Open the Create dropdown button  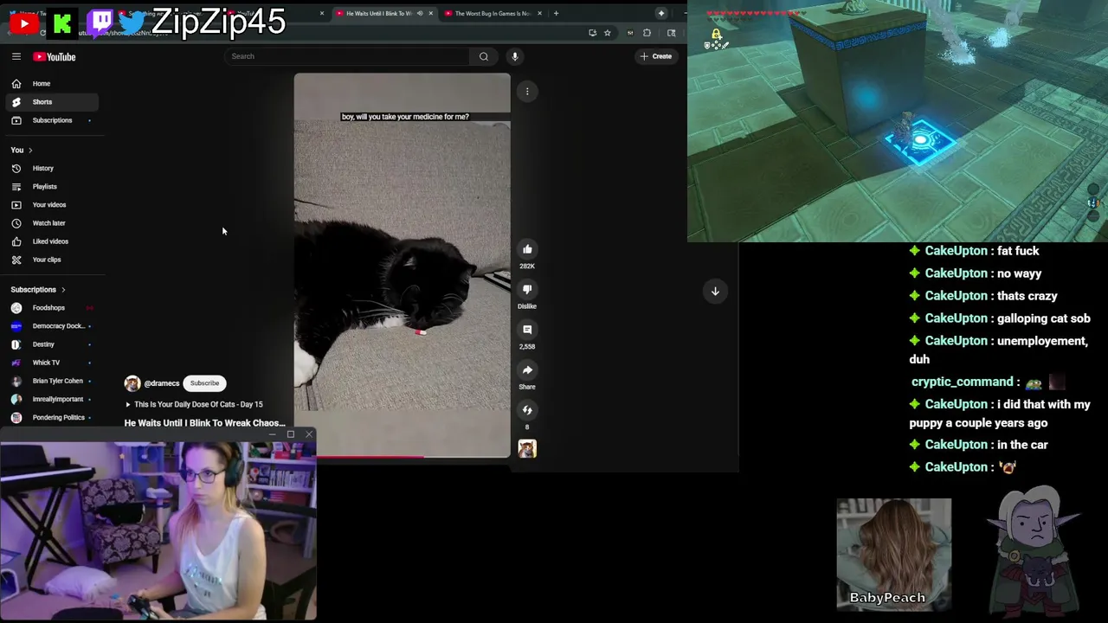(655, 56)
